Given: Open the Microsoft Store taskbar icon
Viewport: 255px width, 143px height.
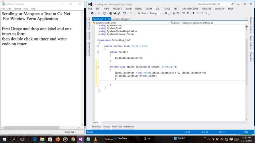Looking at the screenshot, I should [x=50, y=139].
